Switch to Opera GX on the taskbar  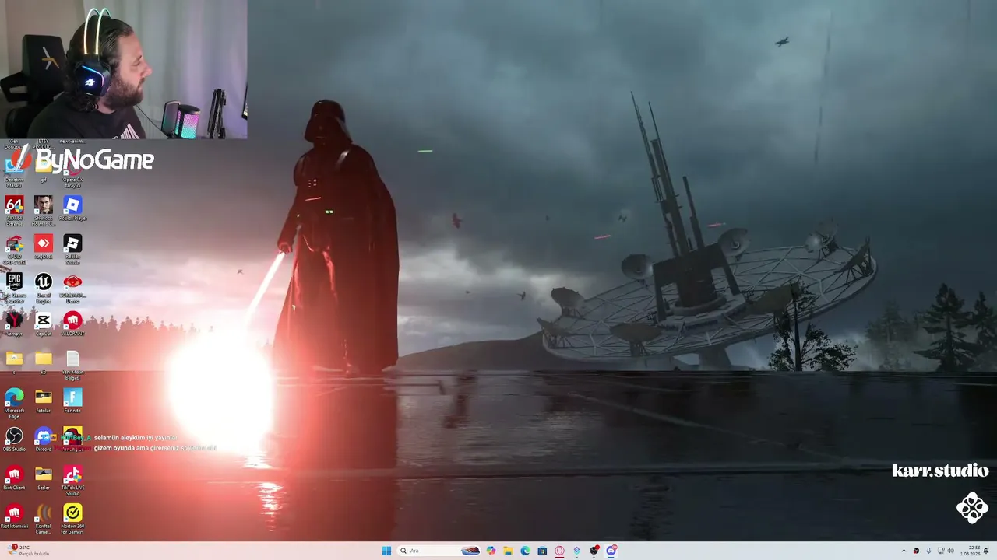[559, 551]
